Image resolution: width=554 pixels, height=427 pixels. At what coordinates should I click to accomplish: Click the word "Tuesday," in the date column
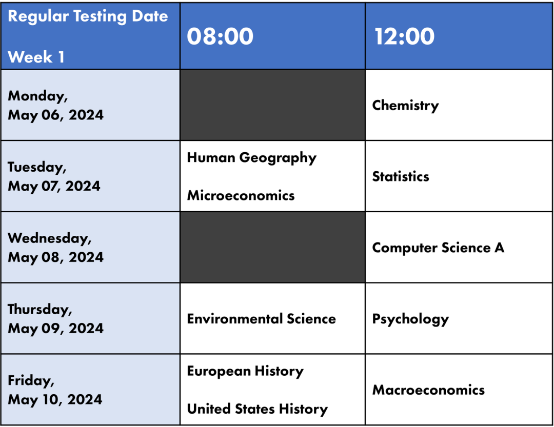tap(37, 167)
